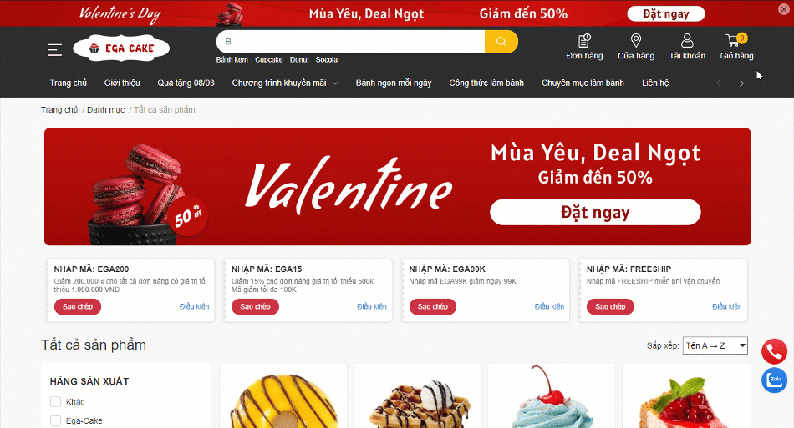Screen dimensions: 794x428
Task: Open the Zalo chat floating icon
Action: [774, 380]
